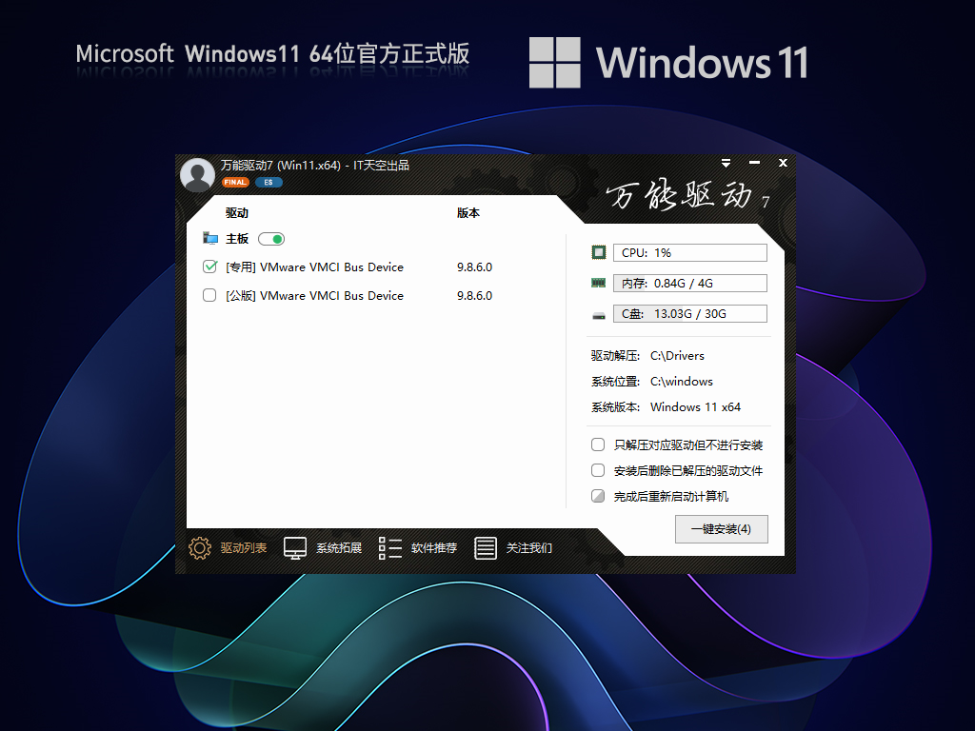Enable extract drivers without installing option
This screenshot has width=975, height=731.
tap(598, 445)
